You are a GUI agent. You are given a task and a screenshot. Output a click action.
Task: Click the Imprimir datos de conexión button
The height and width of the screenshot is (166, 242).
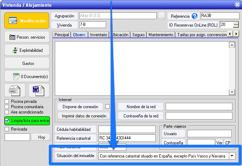coord(84,116)
